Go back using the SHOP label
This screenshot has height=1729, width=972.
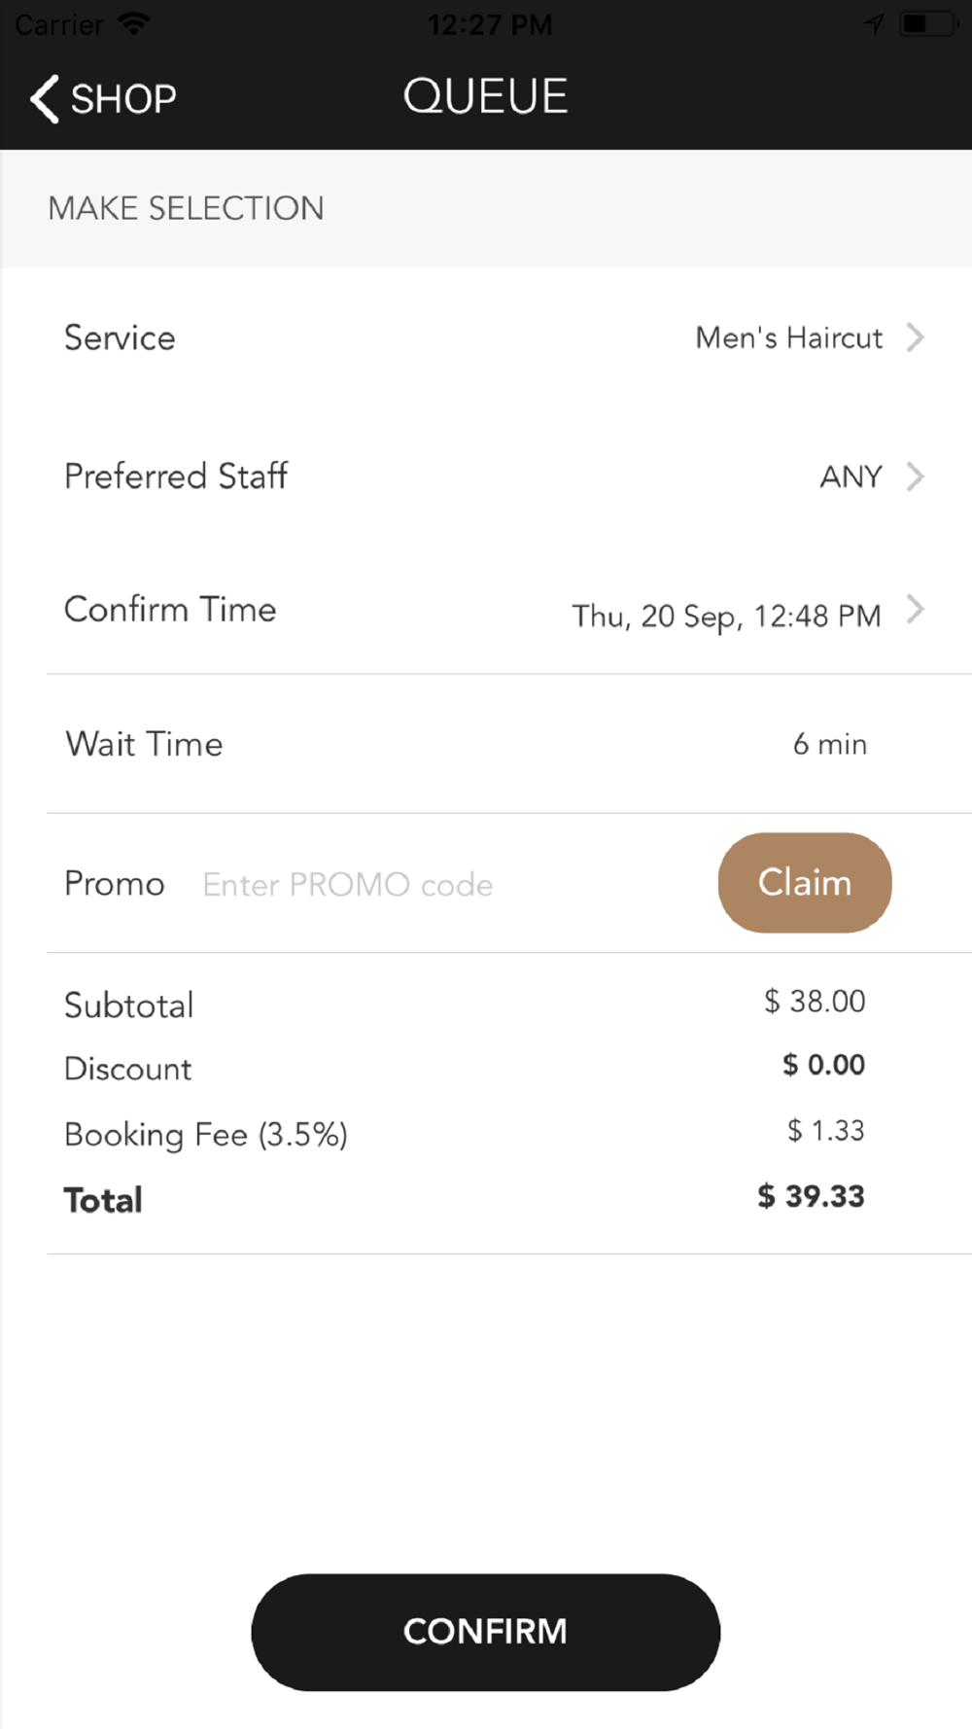[123, 99]
